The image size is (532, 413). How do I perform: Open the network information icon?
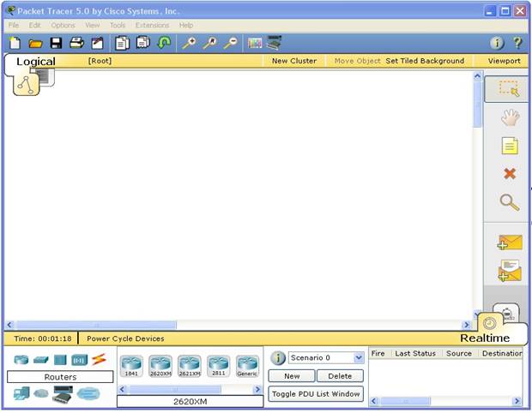[497, 43]
